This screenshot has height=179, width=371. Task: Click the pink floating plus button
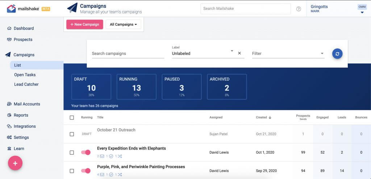click(15, 163)
